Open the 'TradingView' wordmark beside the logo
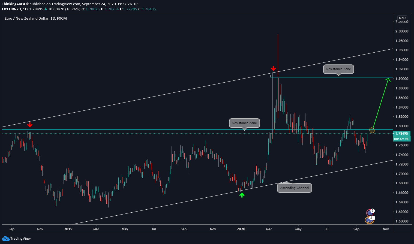The image size is (414, 244). coord(20,239)
